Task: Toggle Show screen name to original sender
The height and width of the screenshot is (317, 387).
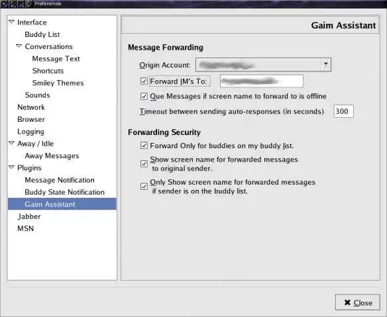Action: point(144,163)
